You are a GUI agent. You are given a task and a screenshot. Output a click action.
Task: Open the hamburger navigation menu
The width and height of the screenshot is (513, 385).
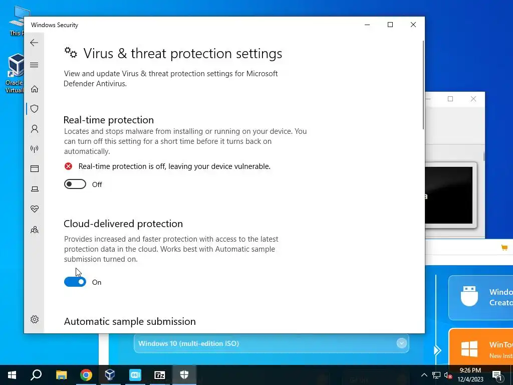point(34,65)
